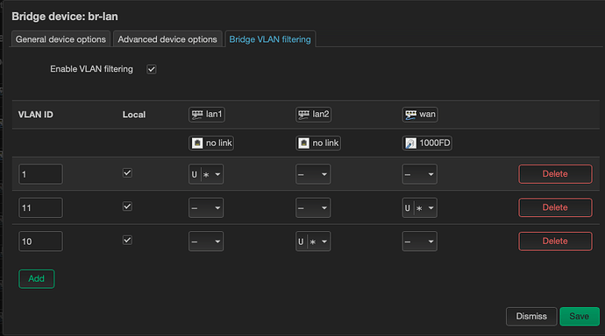605x336 pixels.
Task: Open lan1 dropdown for VLAN 1
Action: (206, 174)
